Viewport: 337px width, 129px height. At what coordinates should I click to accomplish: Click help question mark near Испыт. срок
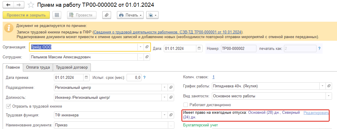(x=144, y=77)
